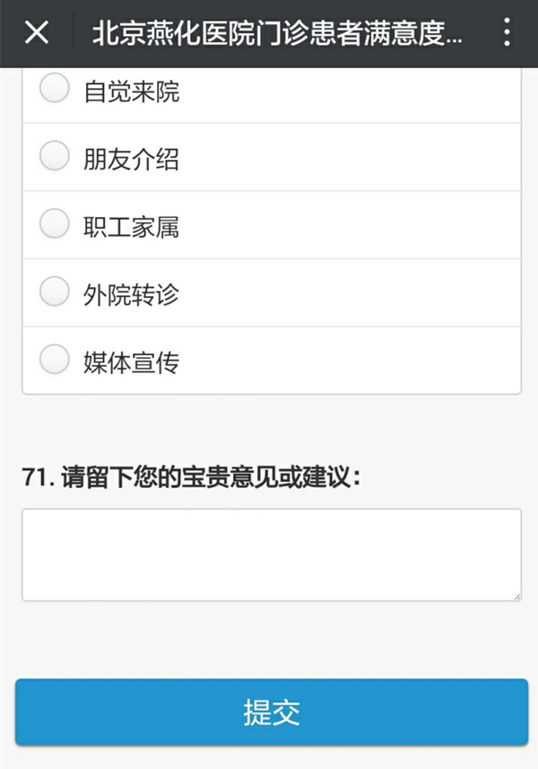Close the survey page with the X icon
538x769 pixels.
pyautogui.click(x=37, y=33)
